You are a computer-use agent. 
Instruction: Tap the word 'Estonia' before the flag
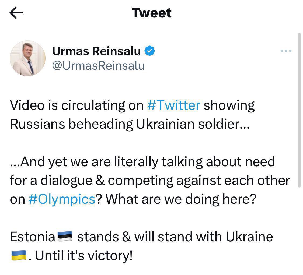pos(32,237)
